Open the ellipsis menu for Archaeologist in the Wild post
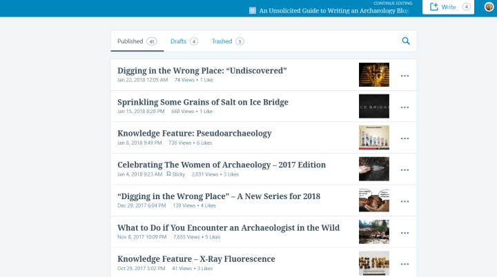 [x=405, y=233]
